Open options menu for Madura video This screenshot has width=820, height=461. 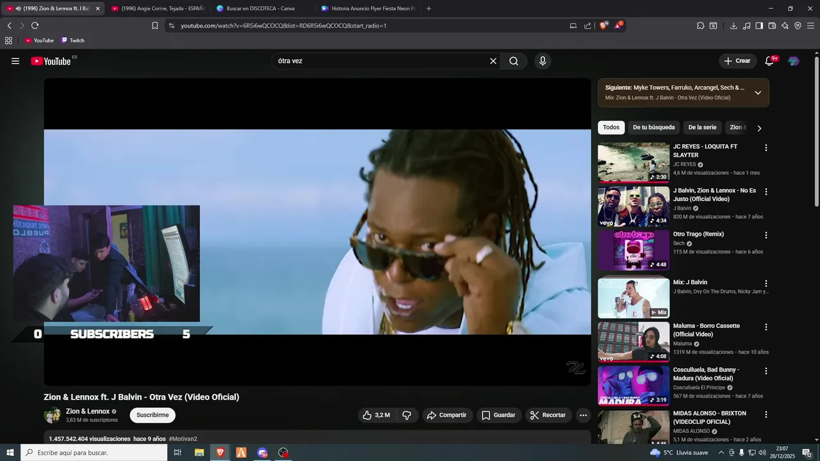pos(766,371)
